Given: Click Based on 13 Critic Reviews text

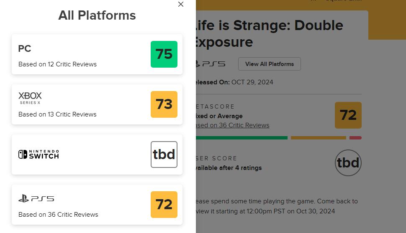Looking at the screenshot, I should click(x=57, y=114).
